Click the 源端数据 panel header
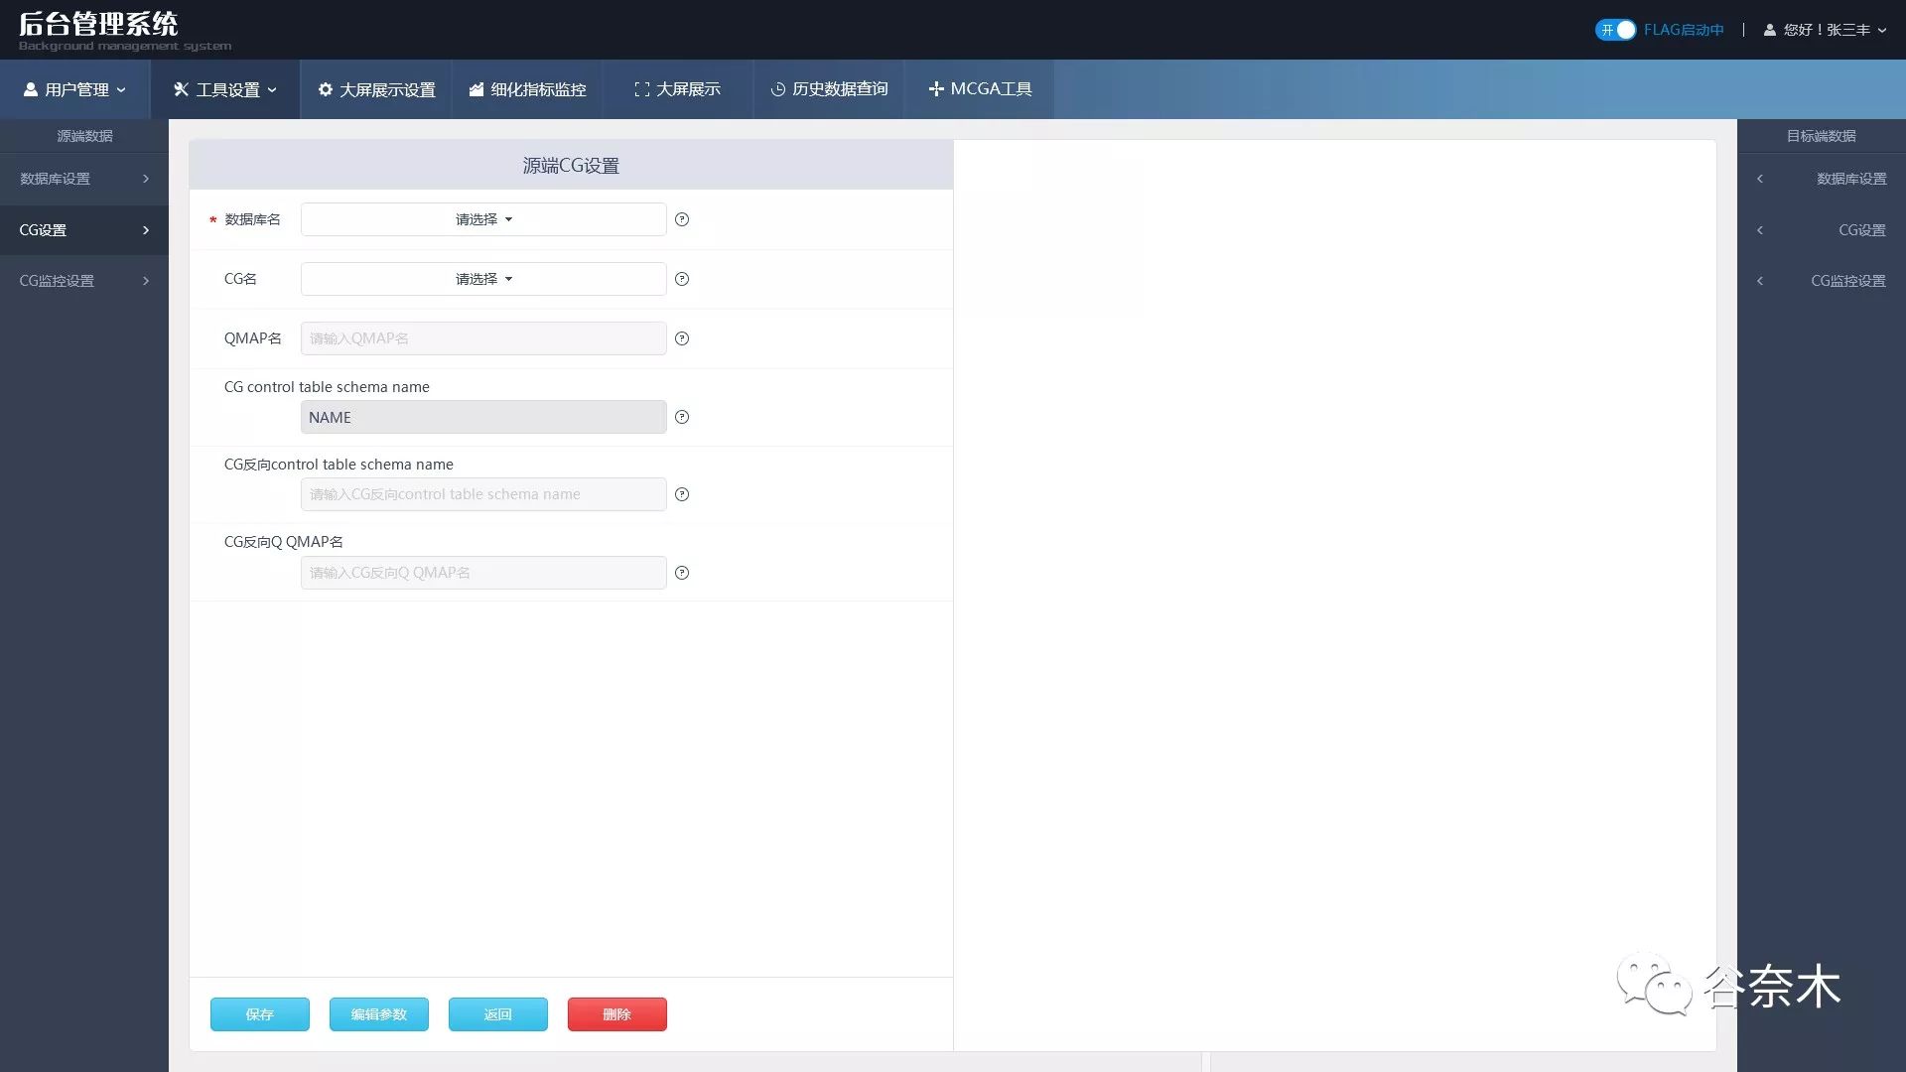The height and width of the screenshot is (1072, 1906). tap(84, 136)
